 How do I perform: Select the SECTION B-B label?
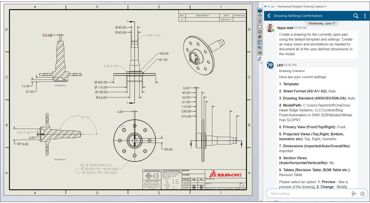click(x=60, y=86)
